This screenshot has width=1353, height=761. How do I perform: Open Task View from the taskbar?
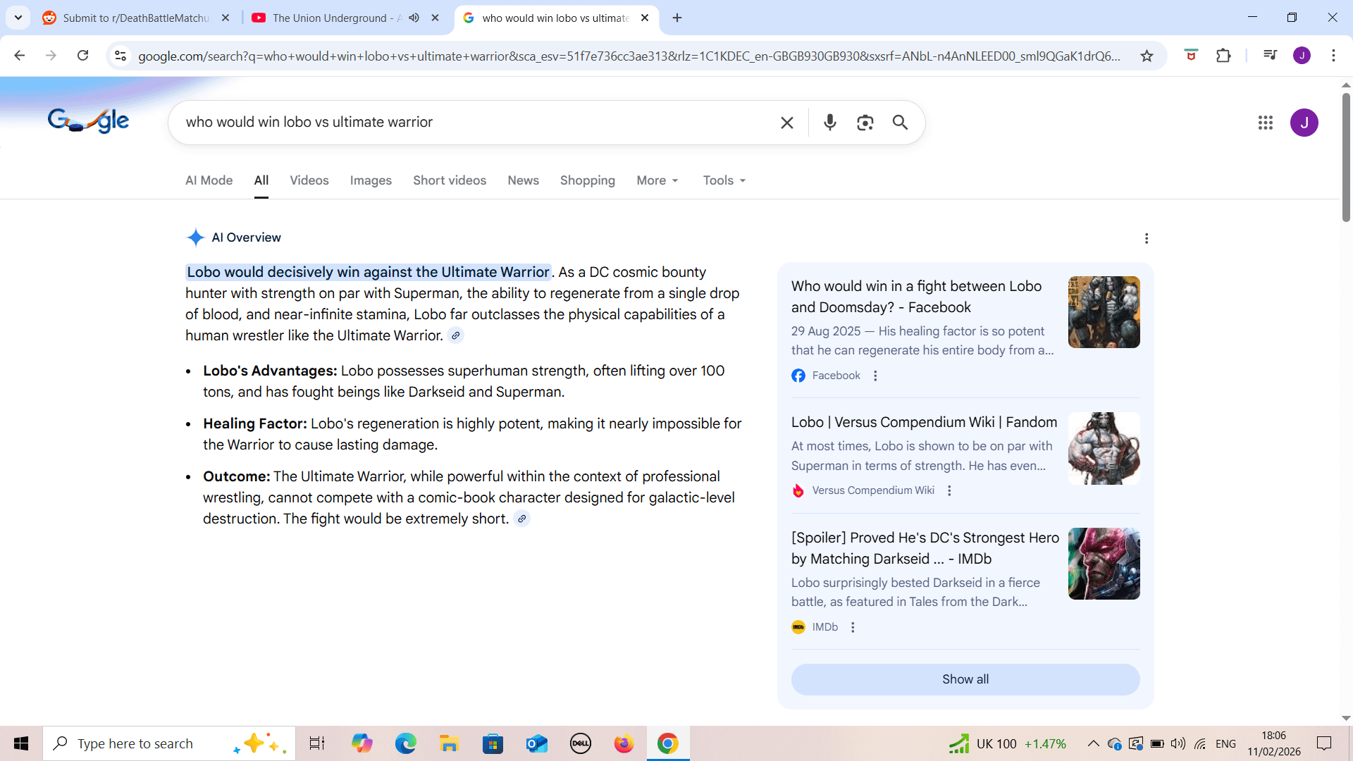(317, 743)
